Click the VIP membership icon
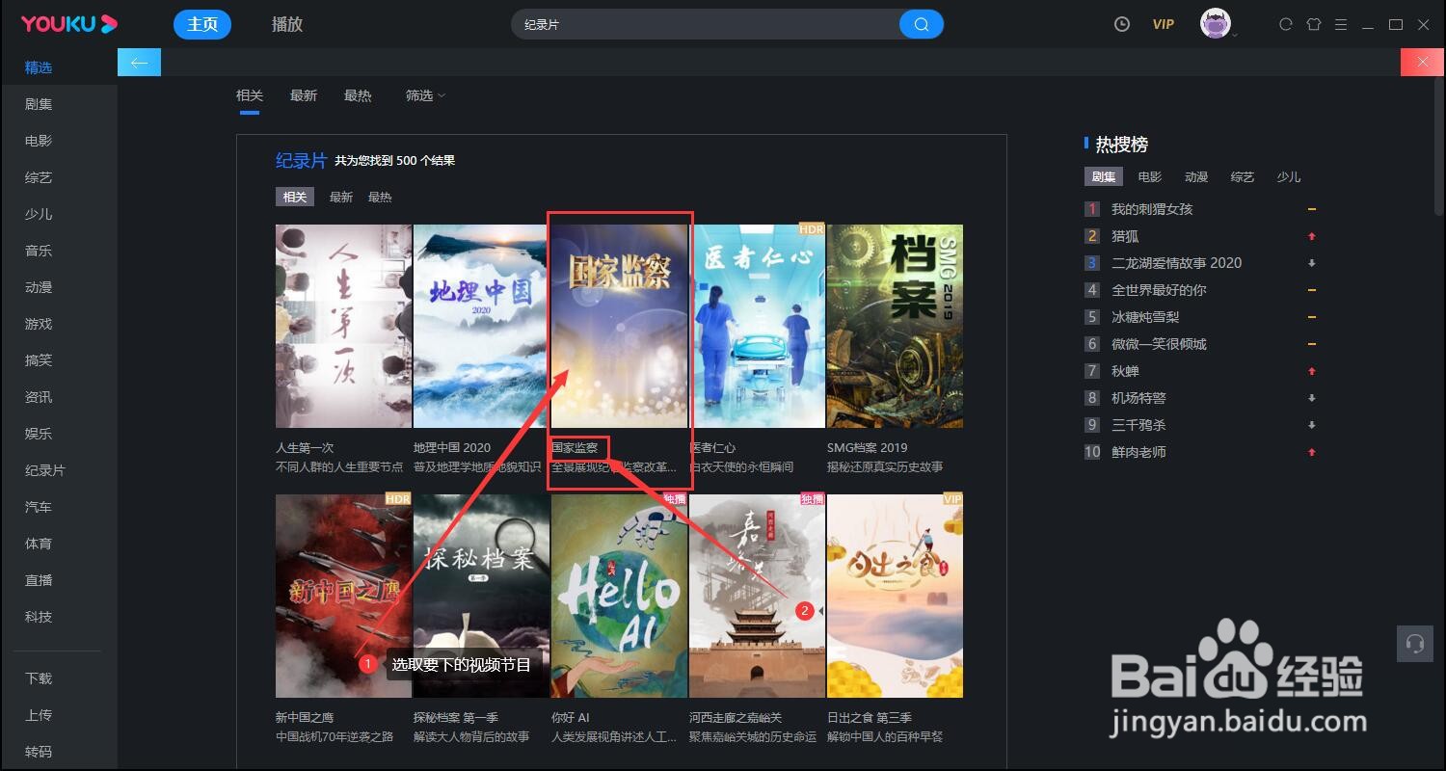The width and height of the screenshot is (1446, 771). tap(1163, 23)
